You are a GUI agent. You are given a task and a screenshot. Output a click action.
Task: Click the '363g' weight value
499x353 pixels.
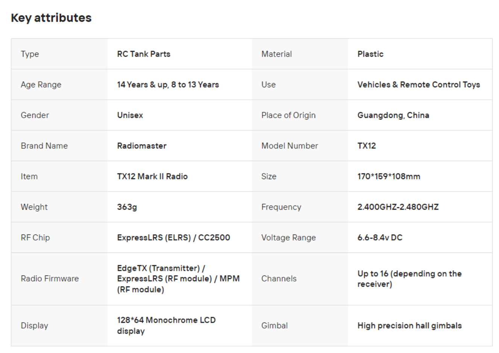tap(127, 207)
